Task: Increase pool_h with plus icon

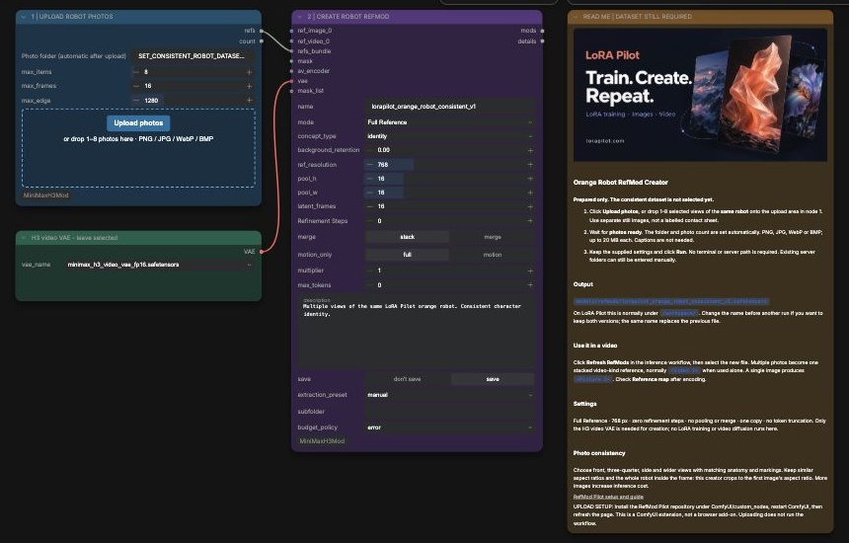Action: tap(530, 179)
